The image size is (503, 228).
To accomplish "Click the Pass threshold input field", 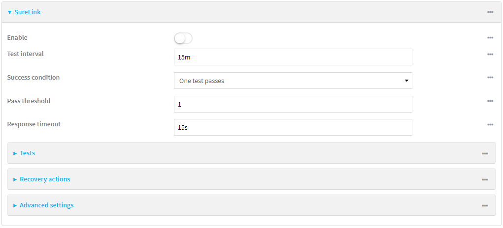I will coord(293,104).
